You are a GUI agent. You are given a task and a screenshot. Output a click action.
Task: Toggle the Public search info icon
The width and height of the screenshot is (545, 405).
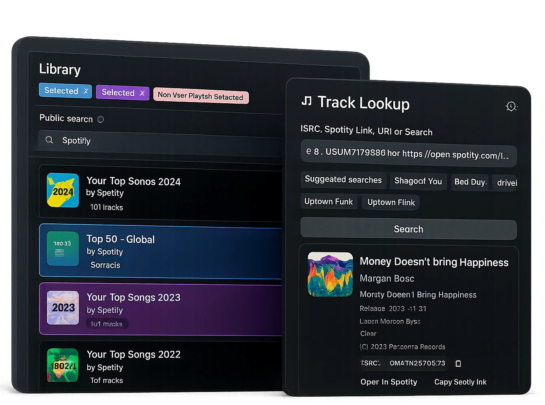coord(101,119)
